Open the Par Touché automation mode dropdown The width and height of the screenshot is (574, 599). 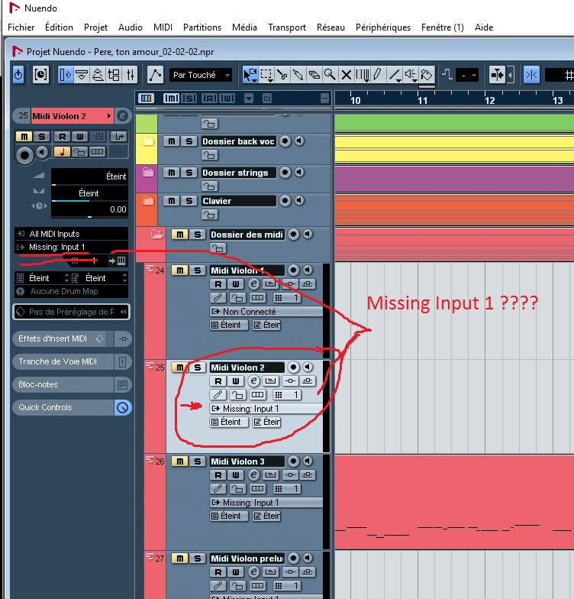[201, 75]
